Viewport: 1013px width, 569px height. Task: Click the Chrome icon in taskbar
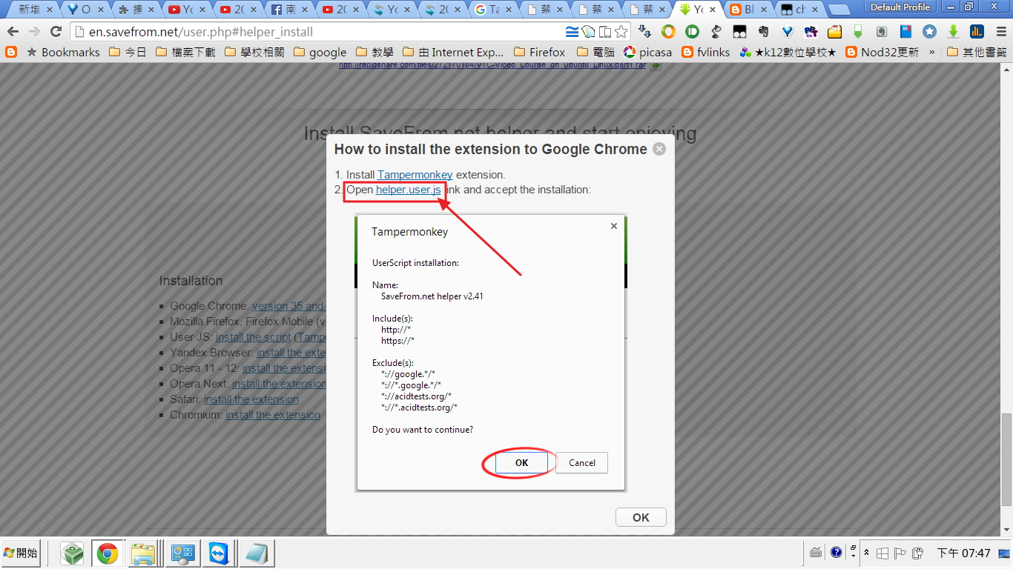click(x=108, y=553)
